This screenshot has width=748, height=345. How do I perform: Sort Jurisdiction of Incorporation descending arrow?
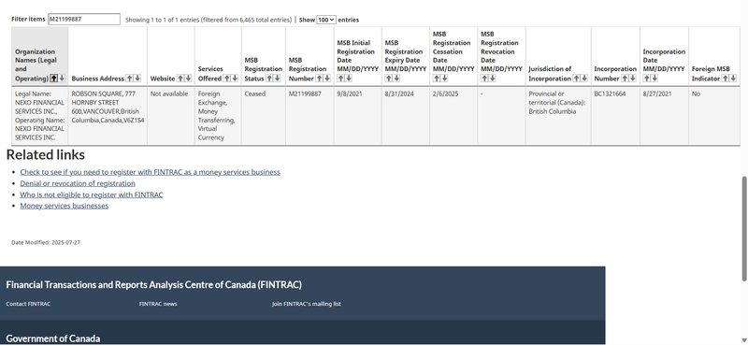583,79
